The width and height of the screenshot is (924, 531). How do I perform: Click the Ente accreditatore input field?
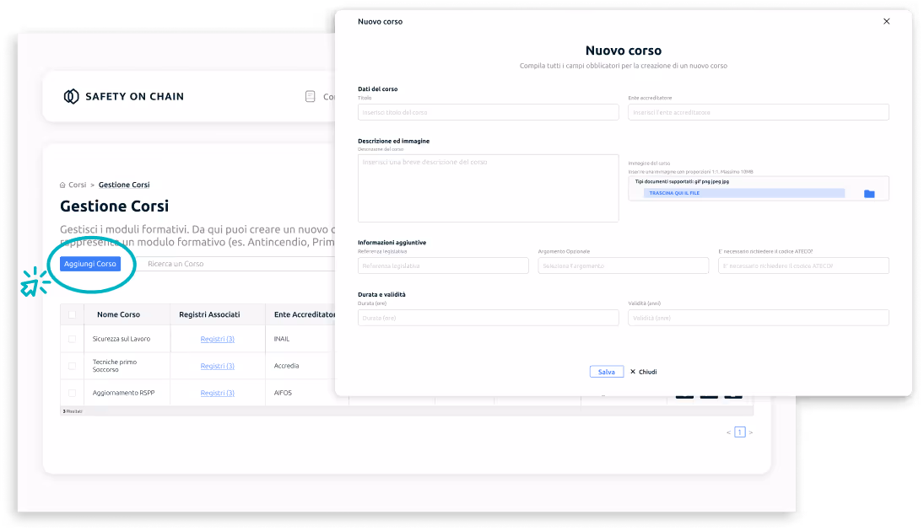[759, 112]
